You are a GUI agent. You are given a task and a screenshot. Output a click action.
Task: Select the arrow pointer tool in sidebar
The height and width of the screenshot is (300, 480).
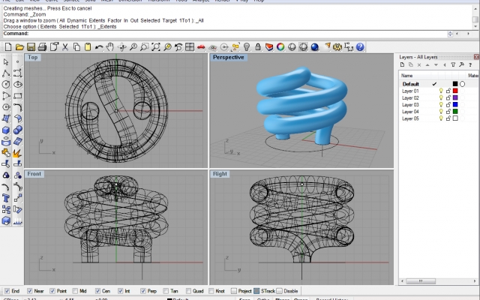pyautogui.click(x=6, y=62)
